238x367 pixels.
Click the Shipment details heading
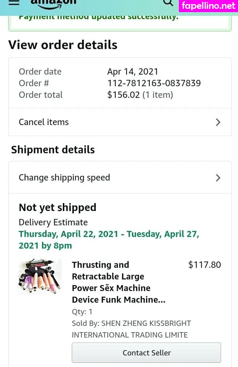click(x=53, y=150)
